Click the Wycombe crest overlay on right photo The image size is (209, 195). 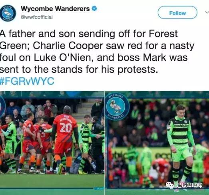coord(118,107)
